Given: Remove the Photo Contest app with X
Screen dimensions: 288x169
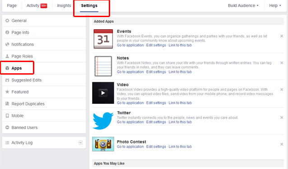Looking at the screenshot, I should (282, 144).
